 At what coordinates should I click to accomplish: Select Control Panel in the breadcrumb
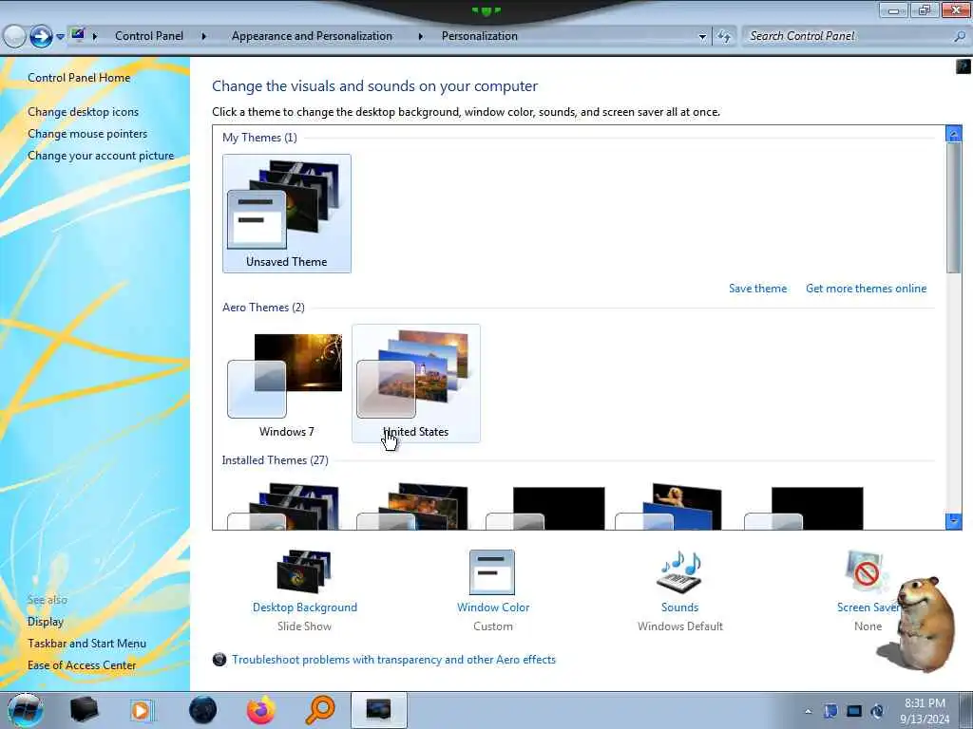pyautogui.click(x=149, y=36)
